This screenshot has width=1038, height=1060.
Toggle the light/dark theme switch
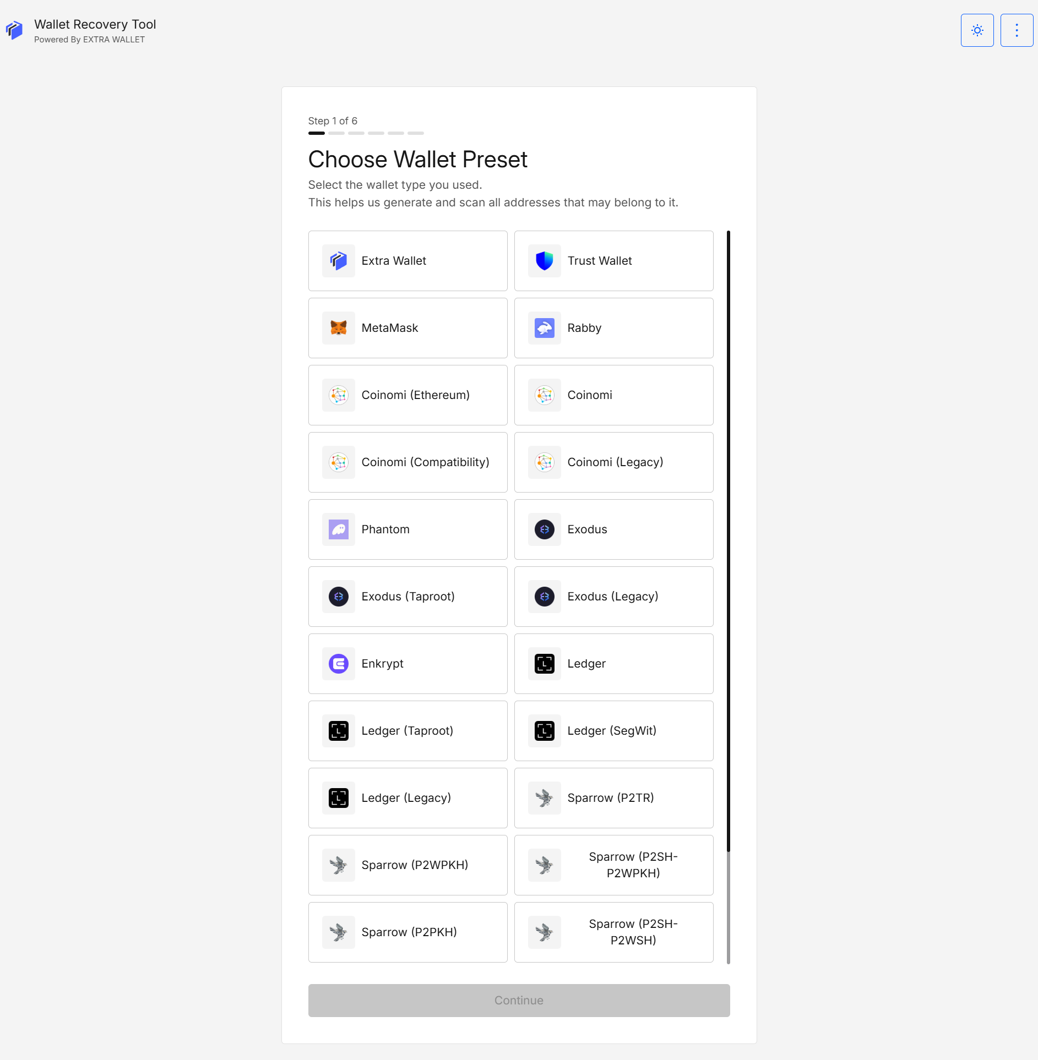click(x=977, y=30)
